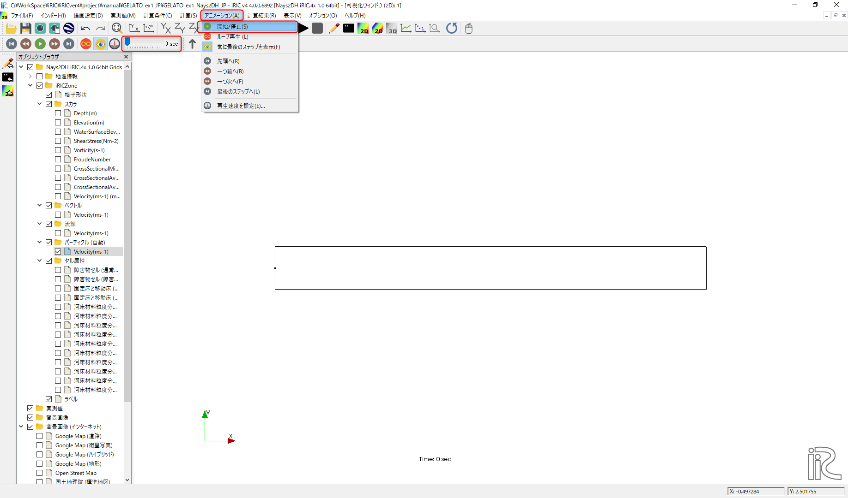This screenshot has width=848, height=498.
Task: Choose ループ再生 (L) menu entry
Action: 250,37
